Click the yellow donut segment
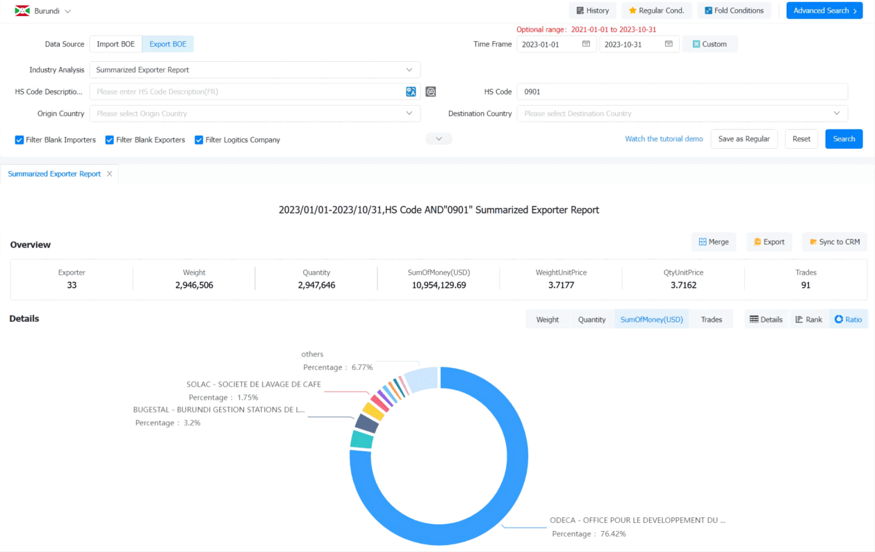 click(373, 411)
